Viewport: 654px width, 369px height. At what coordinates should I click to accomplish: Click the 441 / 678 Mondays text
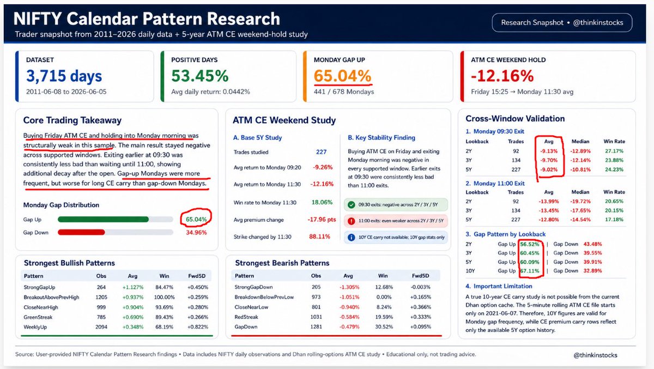(344, 92)
